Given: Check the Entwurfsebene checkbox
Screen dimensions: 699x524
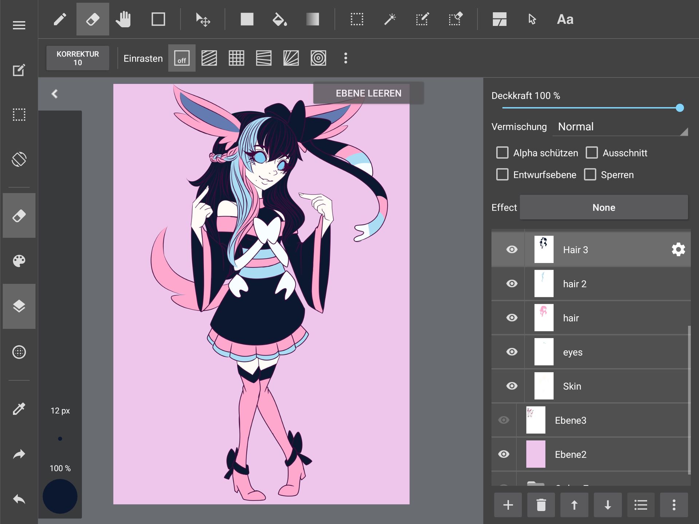Looking at the screenshot, I should (502, 174).
